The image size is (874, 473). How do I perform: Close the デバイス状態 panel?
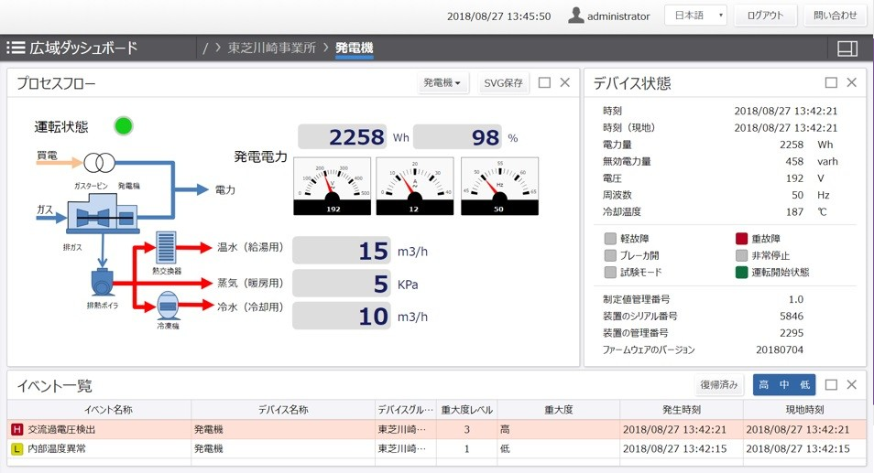[851, 83]
